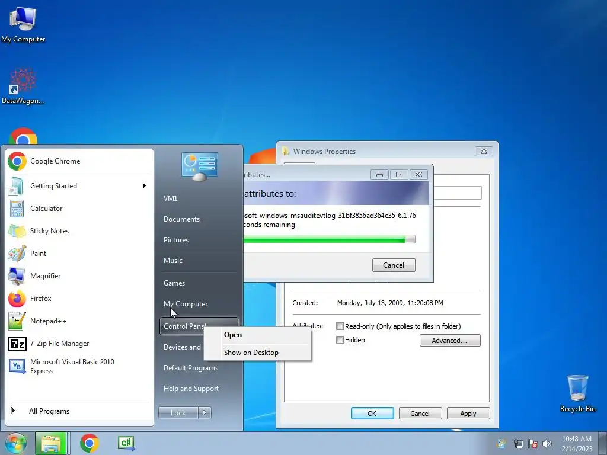Click the DataWagon desktop shortcut
Viewport: 607px width, 455px height.
click(23, 86)
